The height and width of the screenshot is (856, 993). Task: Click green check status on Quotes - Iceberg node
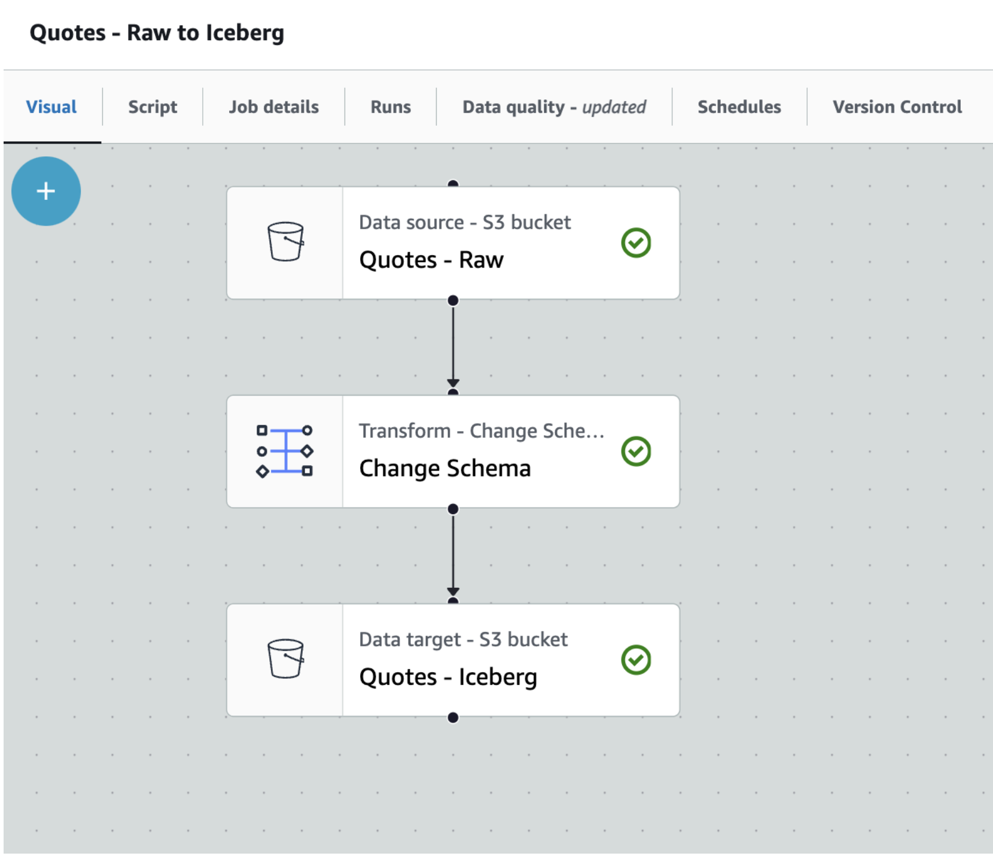pos(635,660)
